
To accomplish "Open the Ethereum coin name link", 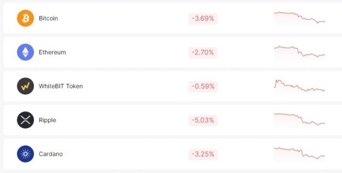I will pyautogui.click(x=52, y=52).
